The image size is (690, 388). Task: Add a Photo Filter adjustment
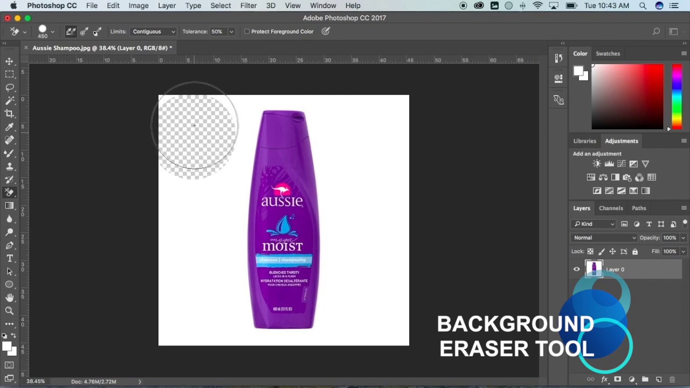coord(627,177)
